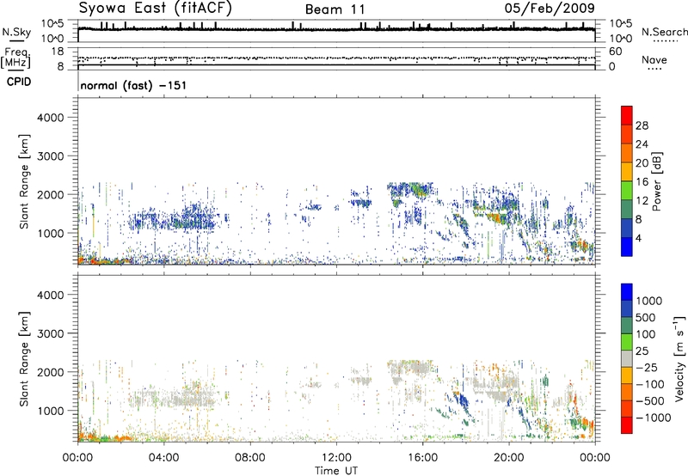The width and height of the screenshot is (688, 476).
Task: Click the 12:00 time axis tick label
Action: pyautogui.click(x=336, y=458)
